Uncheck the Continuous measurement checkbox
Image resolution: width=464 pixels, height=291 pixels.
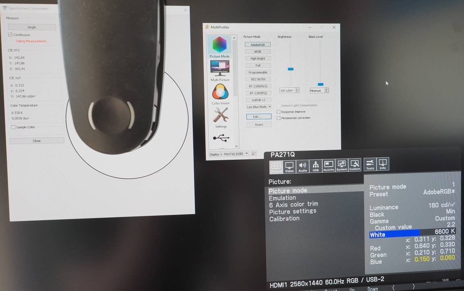coord(10,35)
